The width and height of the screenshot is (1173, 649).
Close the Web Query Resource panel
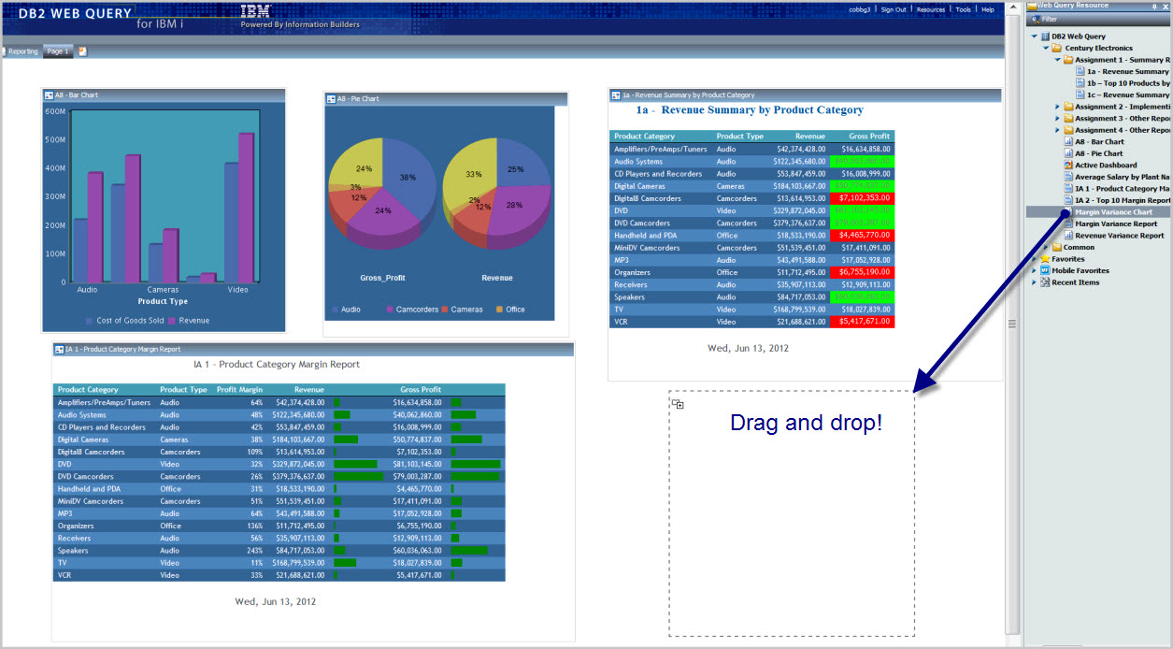[1166, 6]
